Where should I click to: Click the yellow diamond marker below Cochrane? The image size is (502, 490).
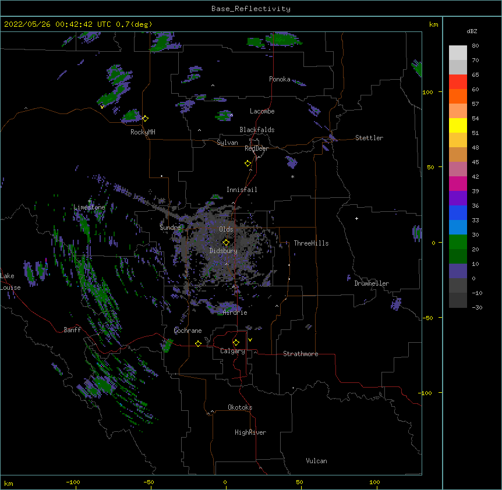(x=198, y=343)
